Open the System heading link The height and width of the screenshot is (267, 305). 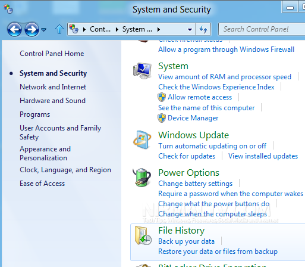click(x=173, y=66)
